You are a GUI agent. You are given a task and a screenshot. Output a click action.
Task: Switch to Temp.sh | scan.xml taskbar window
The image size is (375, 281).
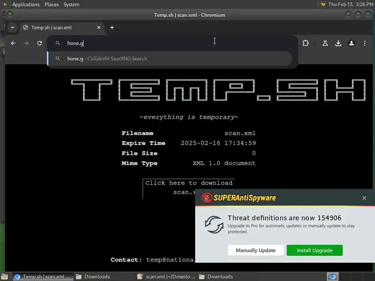coord(42,277)
